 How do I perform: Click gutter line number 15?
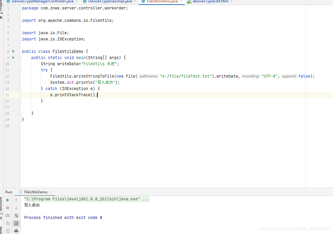coord(7,95)
